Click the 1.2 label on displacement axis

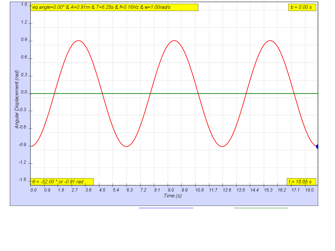pos(24,22)
